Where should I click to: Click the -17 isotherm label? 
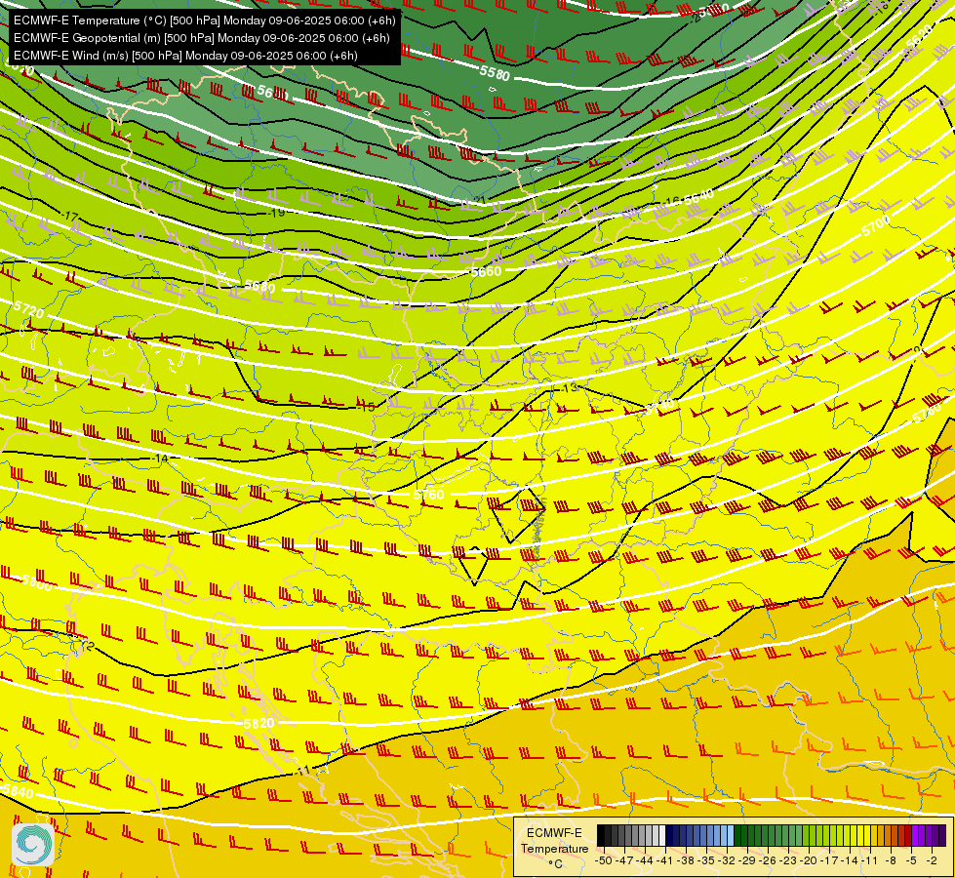point(70,217)
